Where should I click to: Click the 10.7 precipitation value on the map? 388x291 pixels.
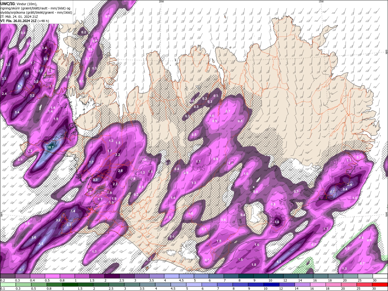pos(50,147)
